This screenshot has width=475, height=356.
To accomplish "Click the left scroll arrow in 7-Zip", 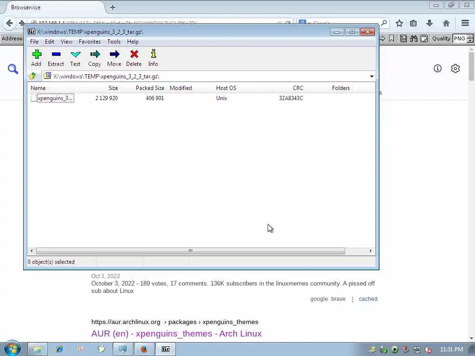I will point(32,251).
